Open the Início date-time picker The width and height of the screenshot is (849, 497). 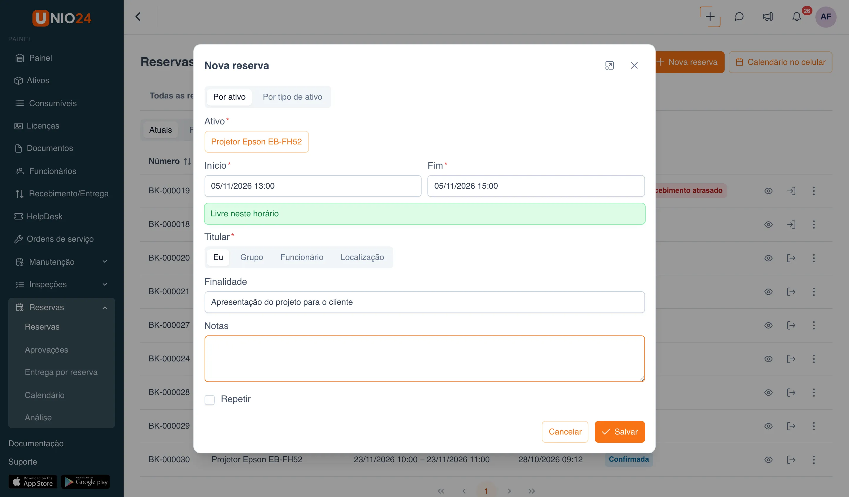[x=313, y=186]
